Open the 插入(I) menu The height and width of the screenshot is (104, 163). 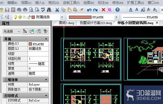pyautogui.click(x=40, y=3)
